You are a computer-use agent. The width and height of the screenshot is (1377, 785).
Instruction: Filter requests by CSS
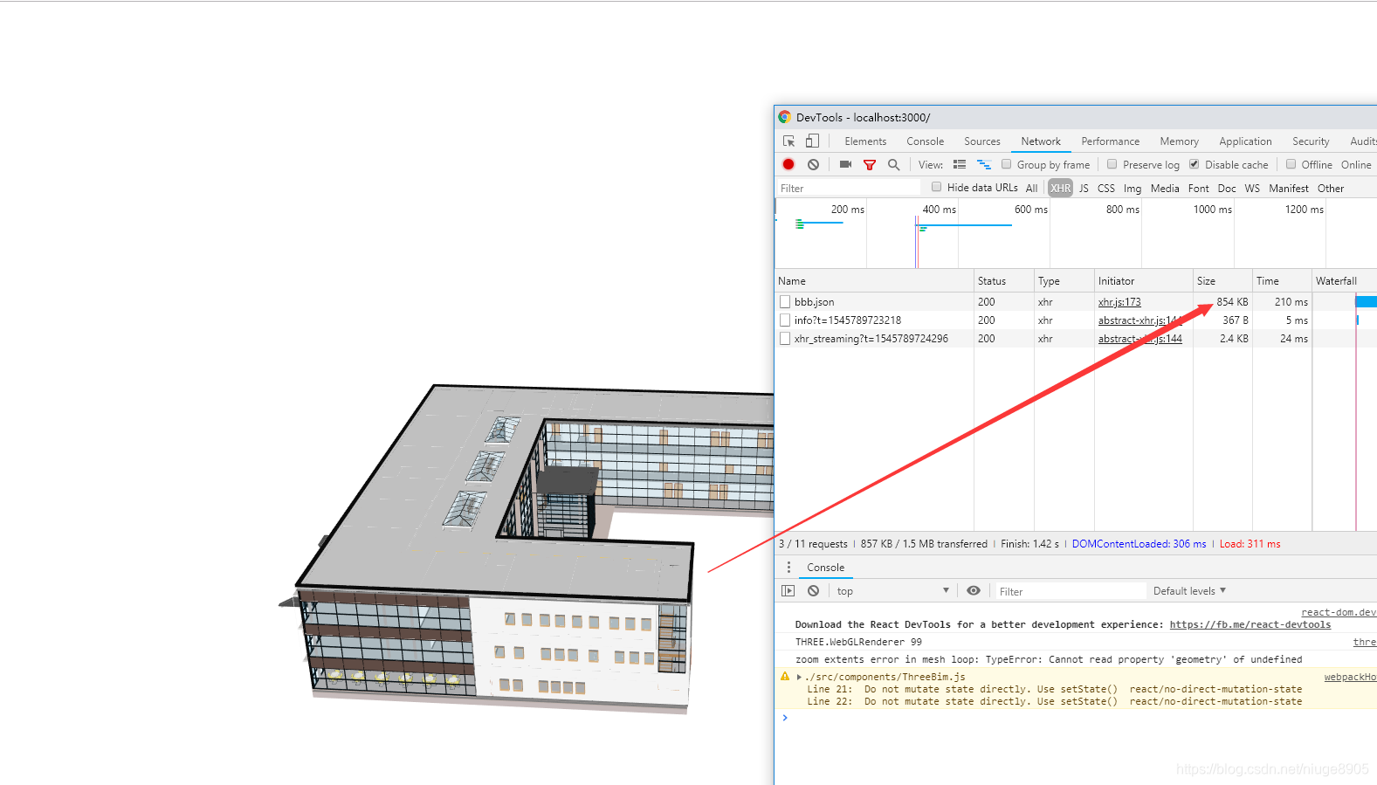(1106, 188)
